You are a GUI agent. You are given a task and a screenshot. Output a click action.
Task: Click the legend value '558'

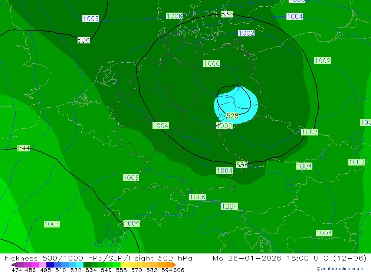click(121, 270)
